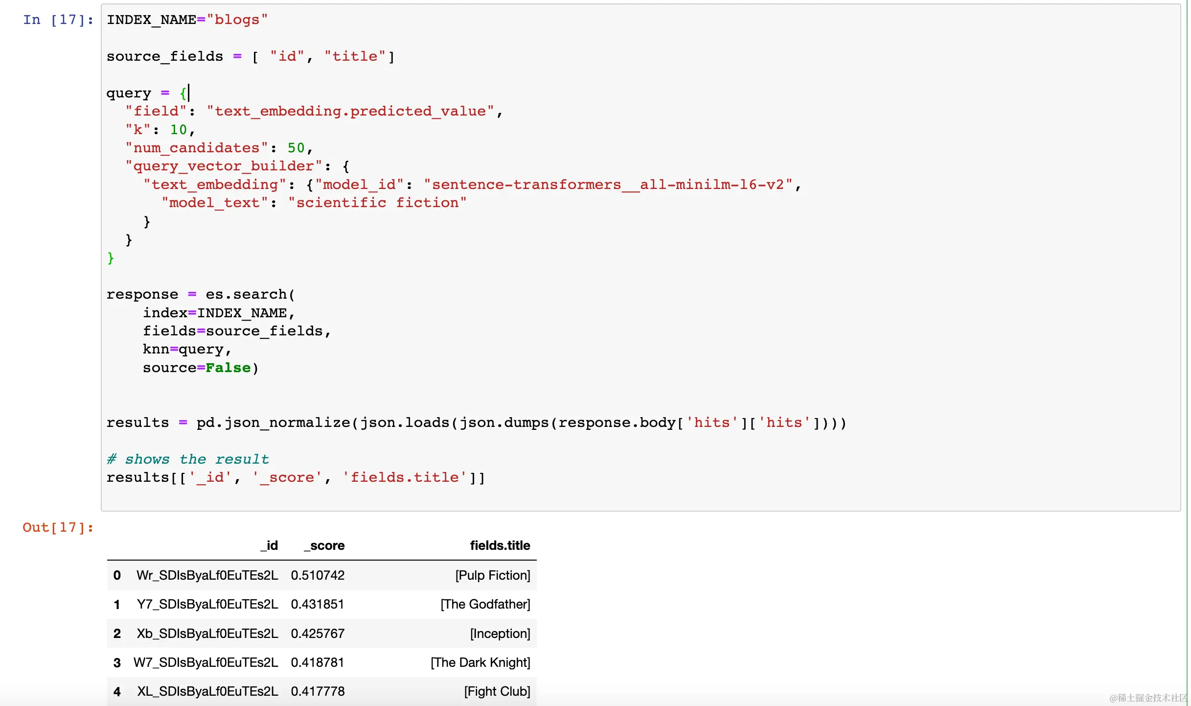Click the Inception title cell
This screenshot has height=706, width=1191.
point(500,634)
